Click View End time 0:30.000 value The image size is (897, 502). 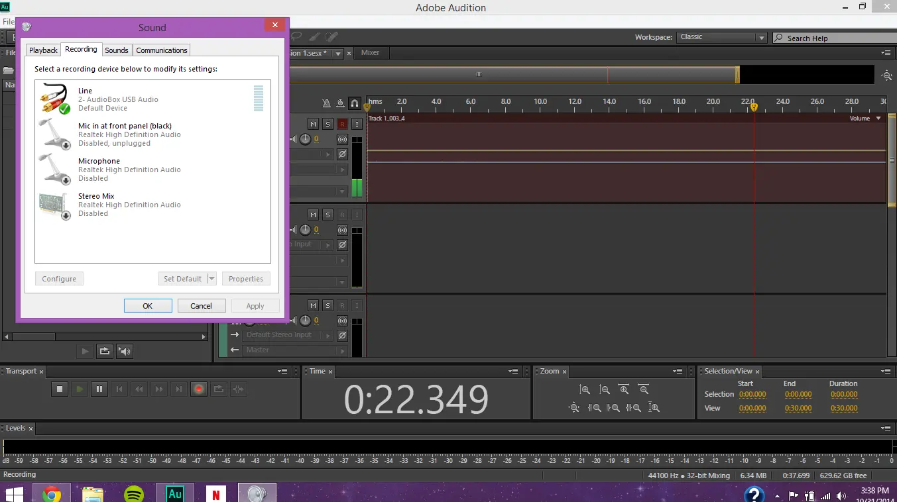798,408
